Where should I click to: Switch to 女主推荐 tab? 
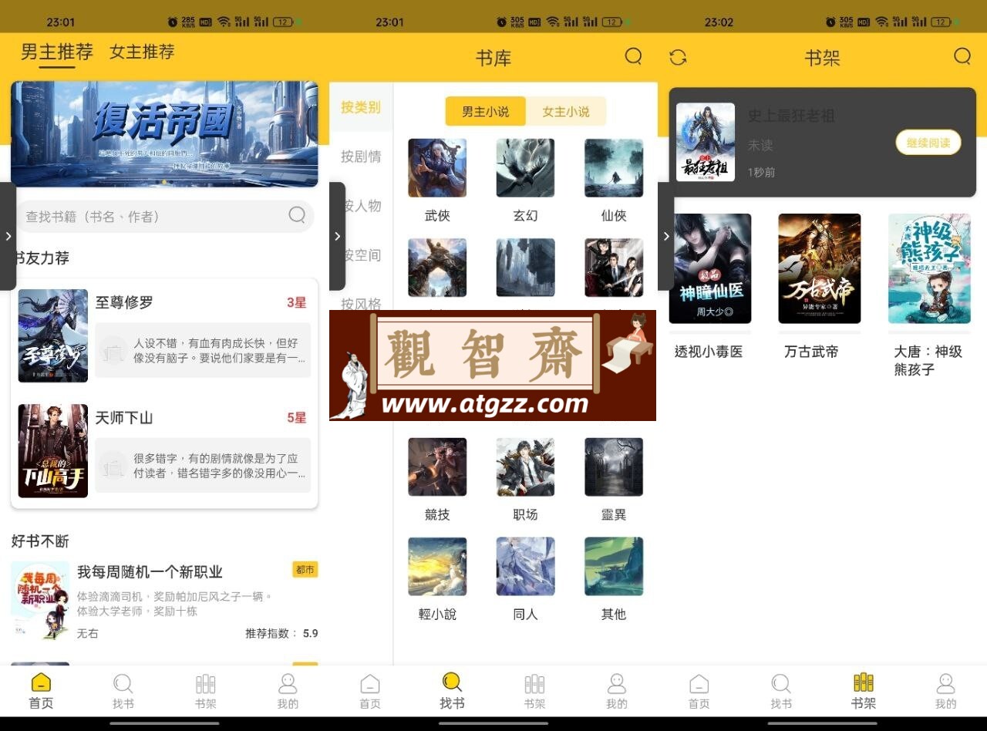tap(142, 52)
